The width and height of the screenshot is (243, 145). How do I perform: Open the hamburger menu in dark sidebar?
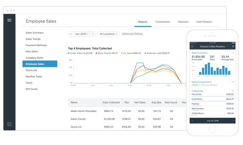[x=9, y=20]
